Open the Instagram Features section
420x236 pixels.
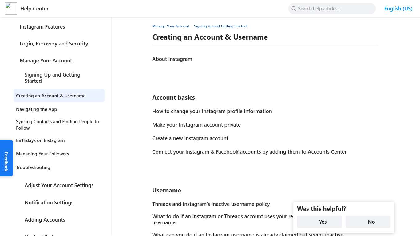click(42, 27)
